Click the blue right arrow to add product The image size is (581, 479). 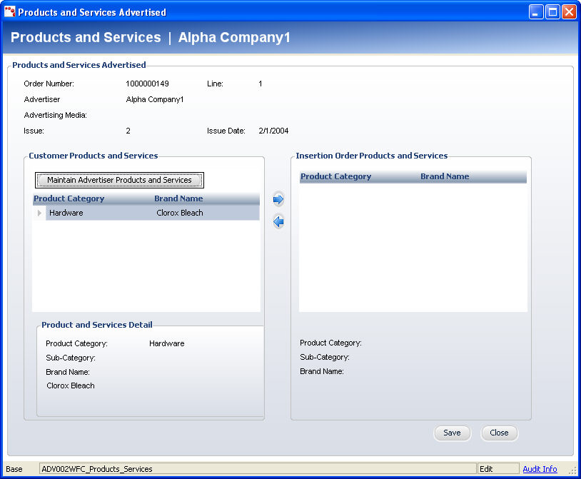pos(278,200)
